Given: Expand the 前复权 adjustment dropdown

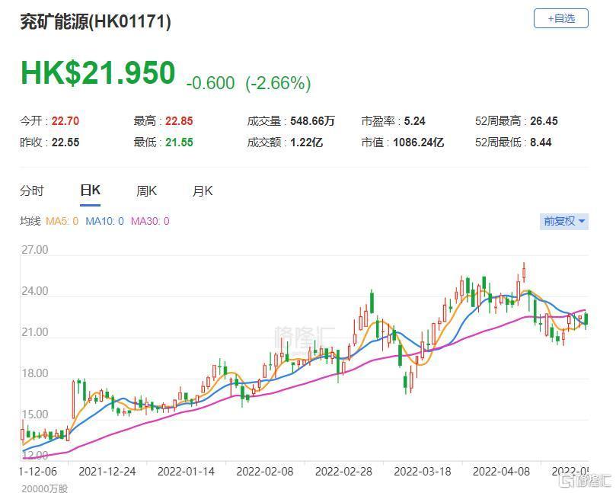Looking at the screenshot, I should [x=563, y=222].
